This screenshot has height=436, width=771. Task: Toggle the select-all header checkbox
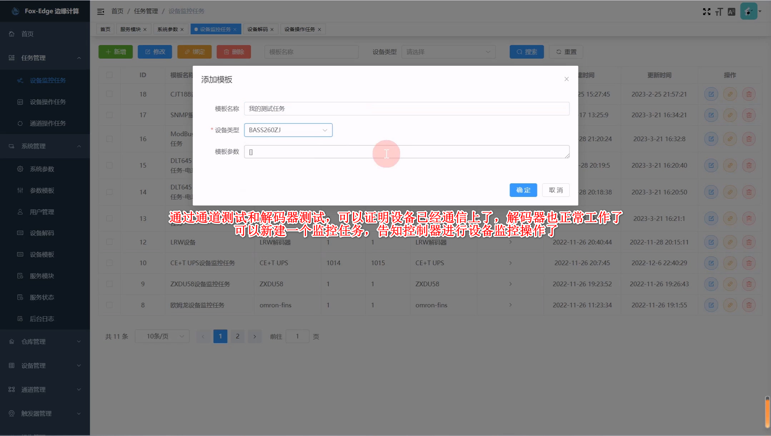pos(109,75)
